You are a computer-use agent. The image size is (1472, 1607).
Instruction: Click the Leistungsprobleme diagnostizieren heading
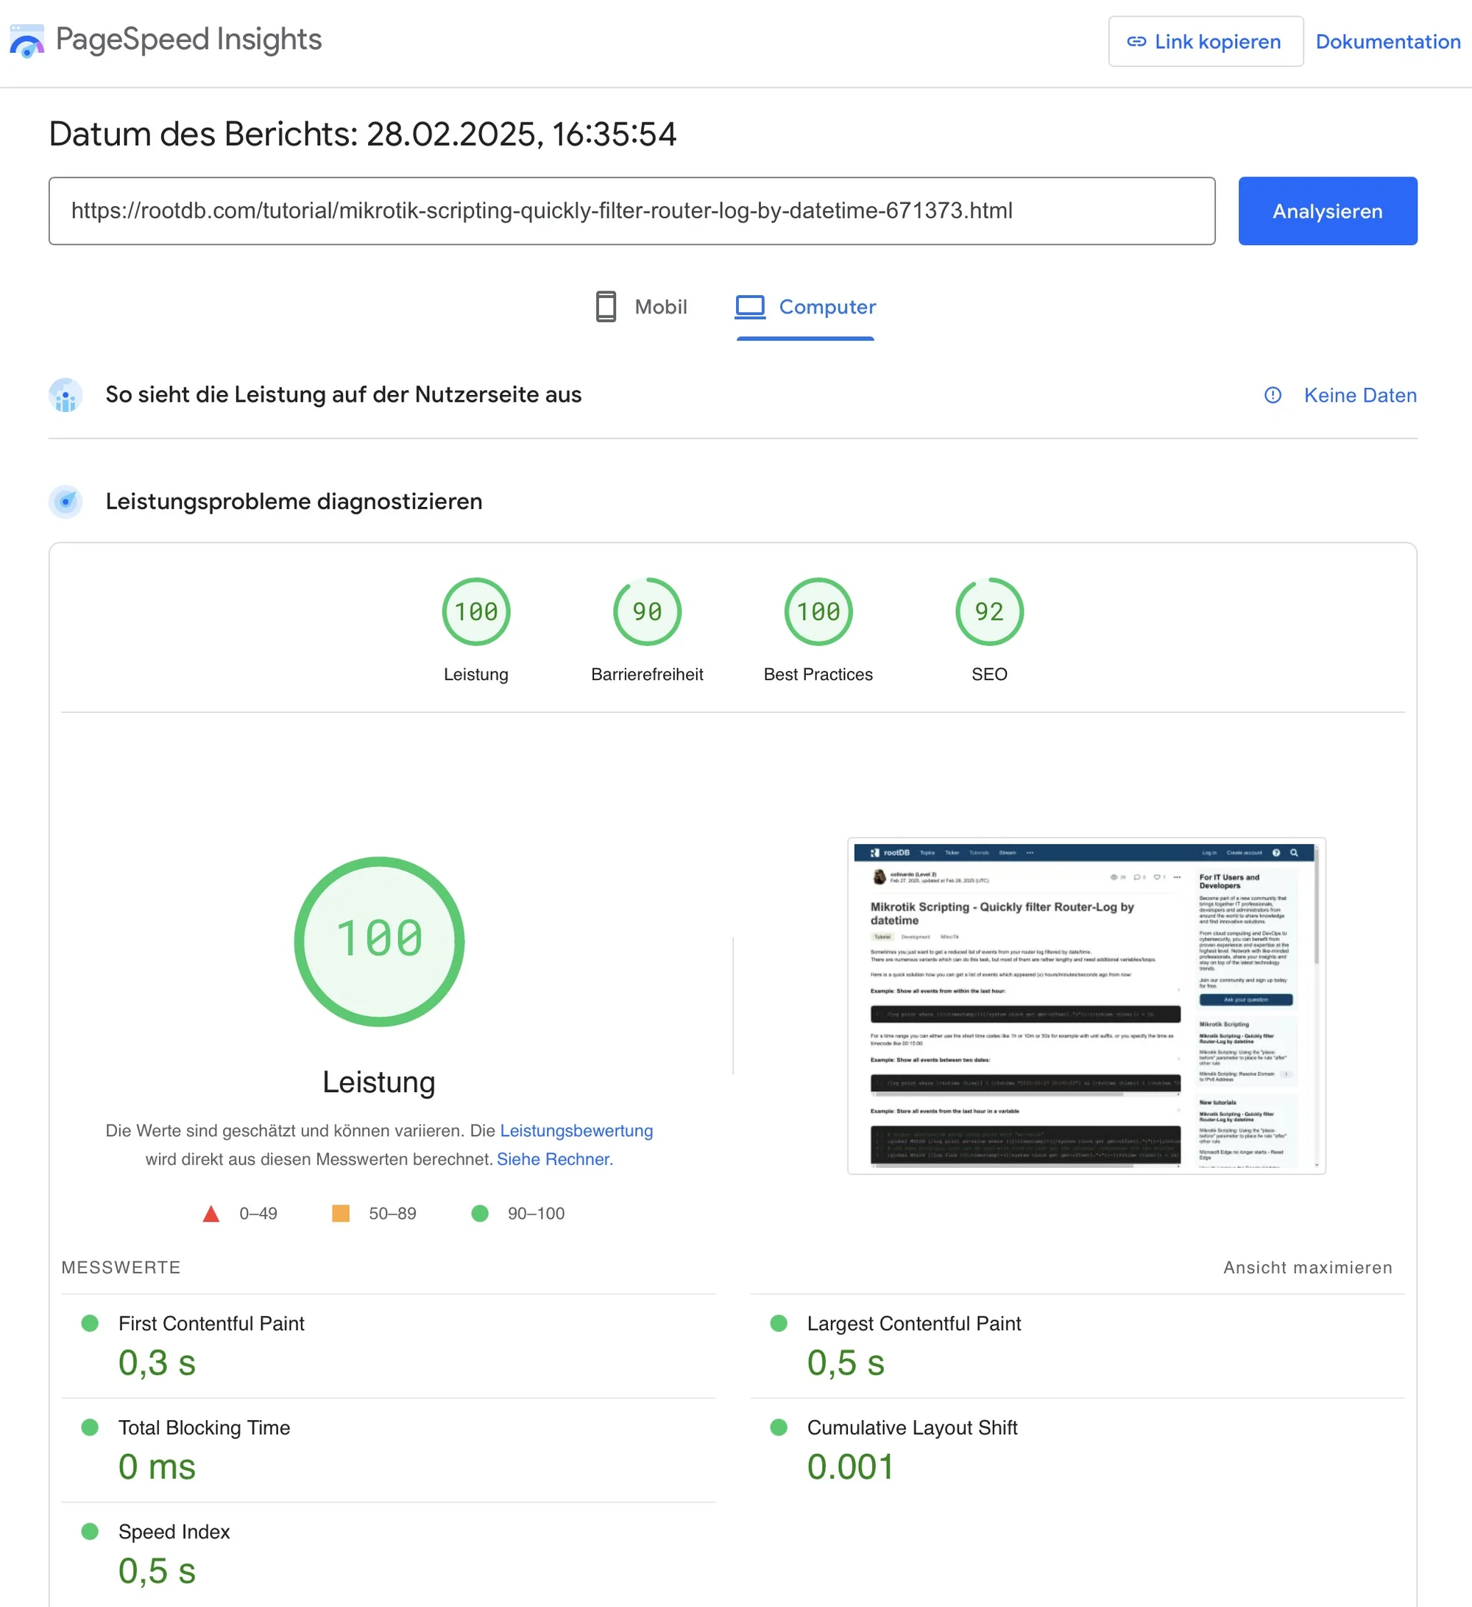(294, 502)
